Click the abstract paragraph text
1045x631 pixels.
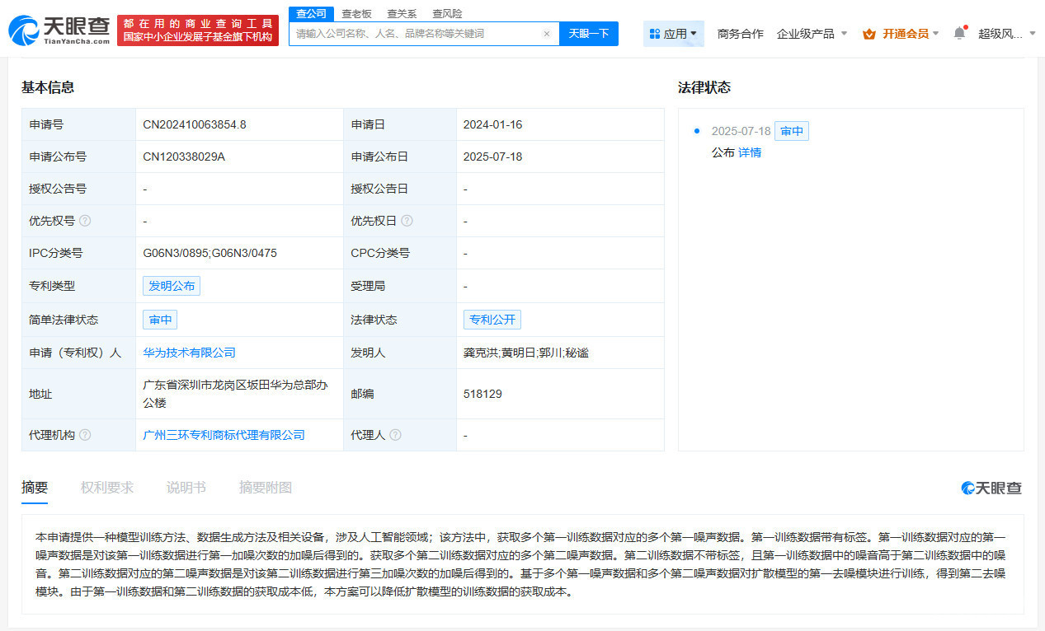[520, 563]
